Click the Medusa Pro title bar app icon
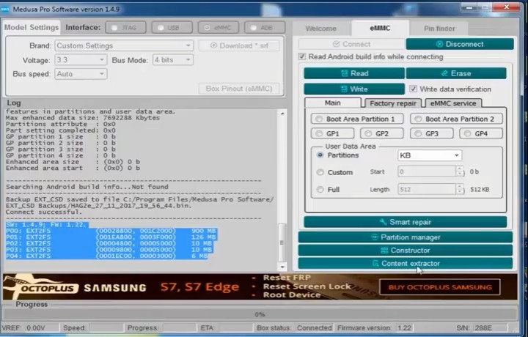528x337 pixels. pos(5,10)
